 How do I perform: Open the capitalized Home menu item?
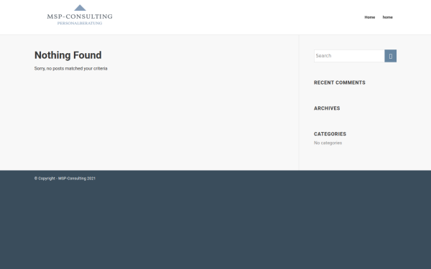[370, 17]
